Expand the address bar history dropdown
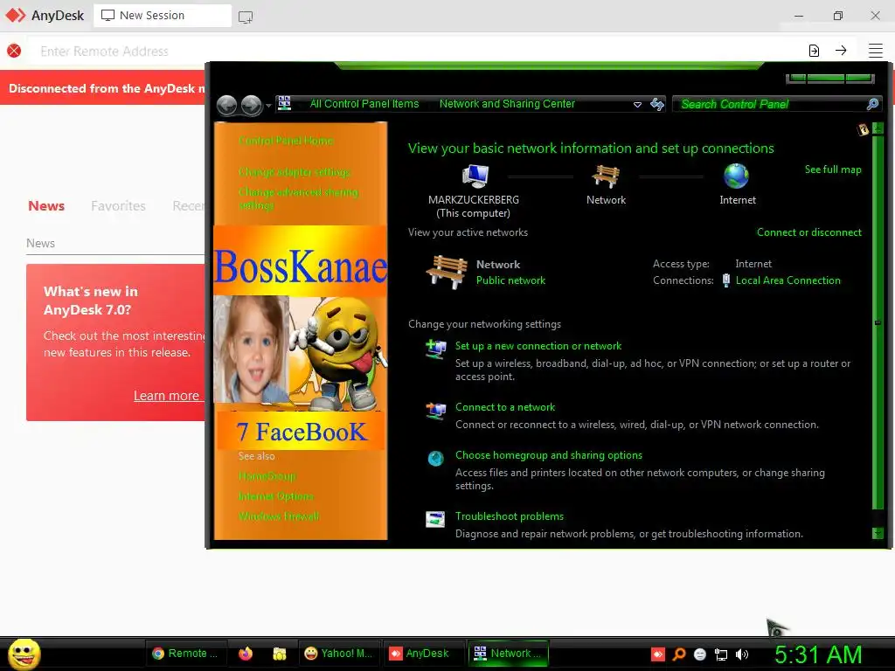This screenshot has height=671, width=895. 637,105
